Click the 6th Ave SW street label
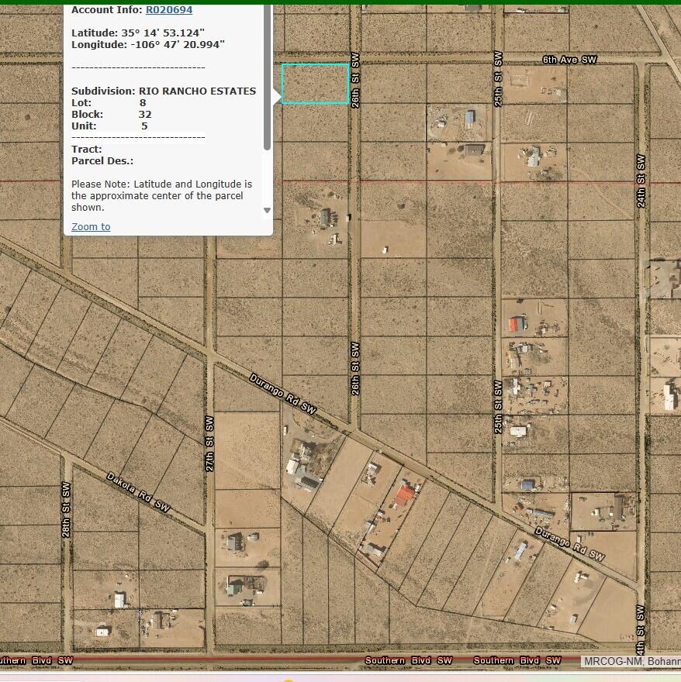681x682 pixels. (x=569, y=60)
